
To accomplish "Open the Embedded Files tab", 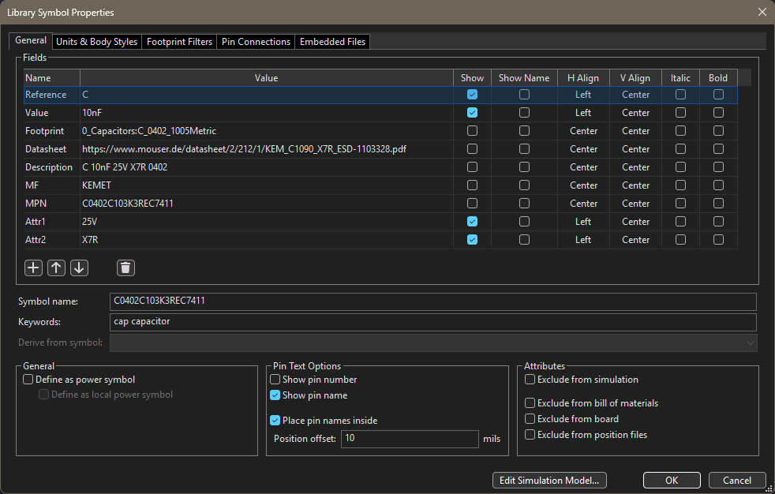I will (332, 42).
